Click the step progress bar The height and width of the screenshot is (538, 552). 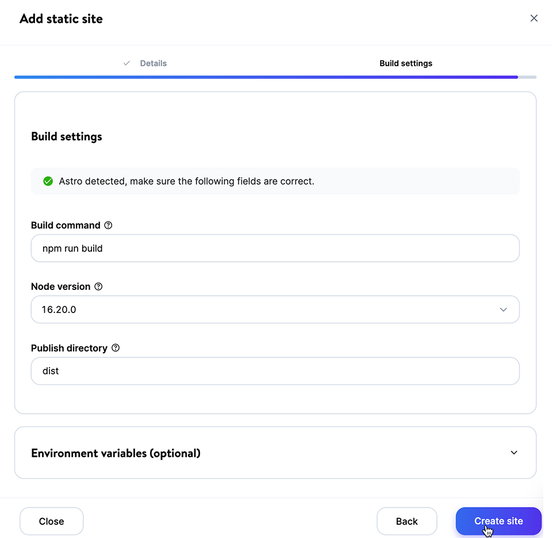276,77
